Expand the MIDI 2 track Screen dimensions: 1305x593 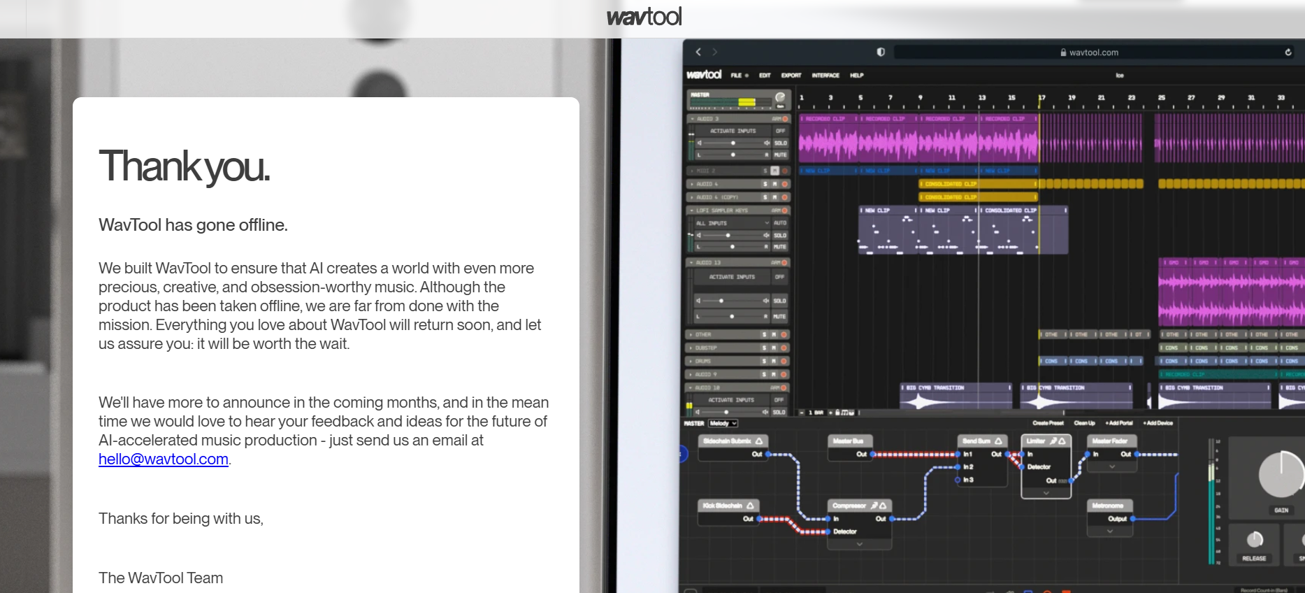click(692, 171)
